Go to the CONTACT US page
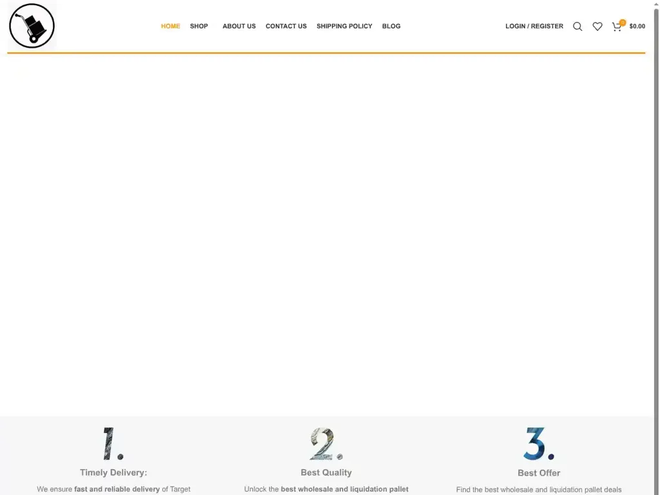Viewport: 660px width, 495px height. [286, 26]
